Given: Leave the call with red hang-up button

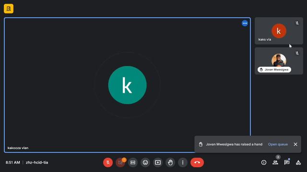Looking at the screenshot, I should coord(197,162).
